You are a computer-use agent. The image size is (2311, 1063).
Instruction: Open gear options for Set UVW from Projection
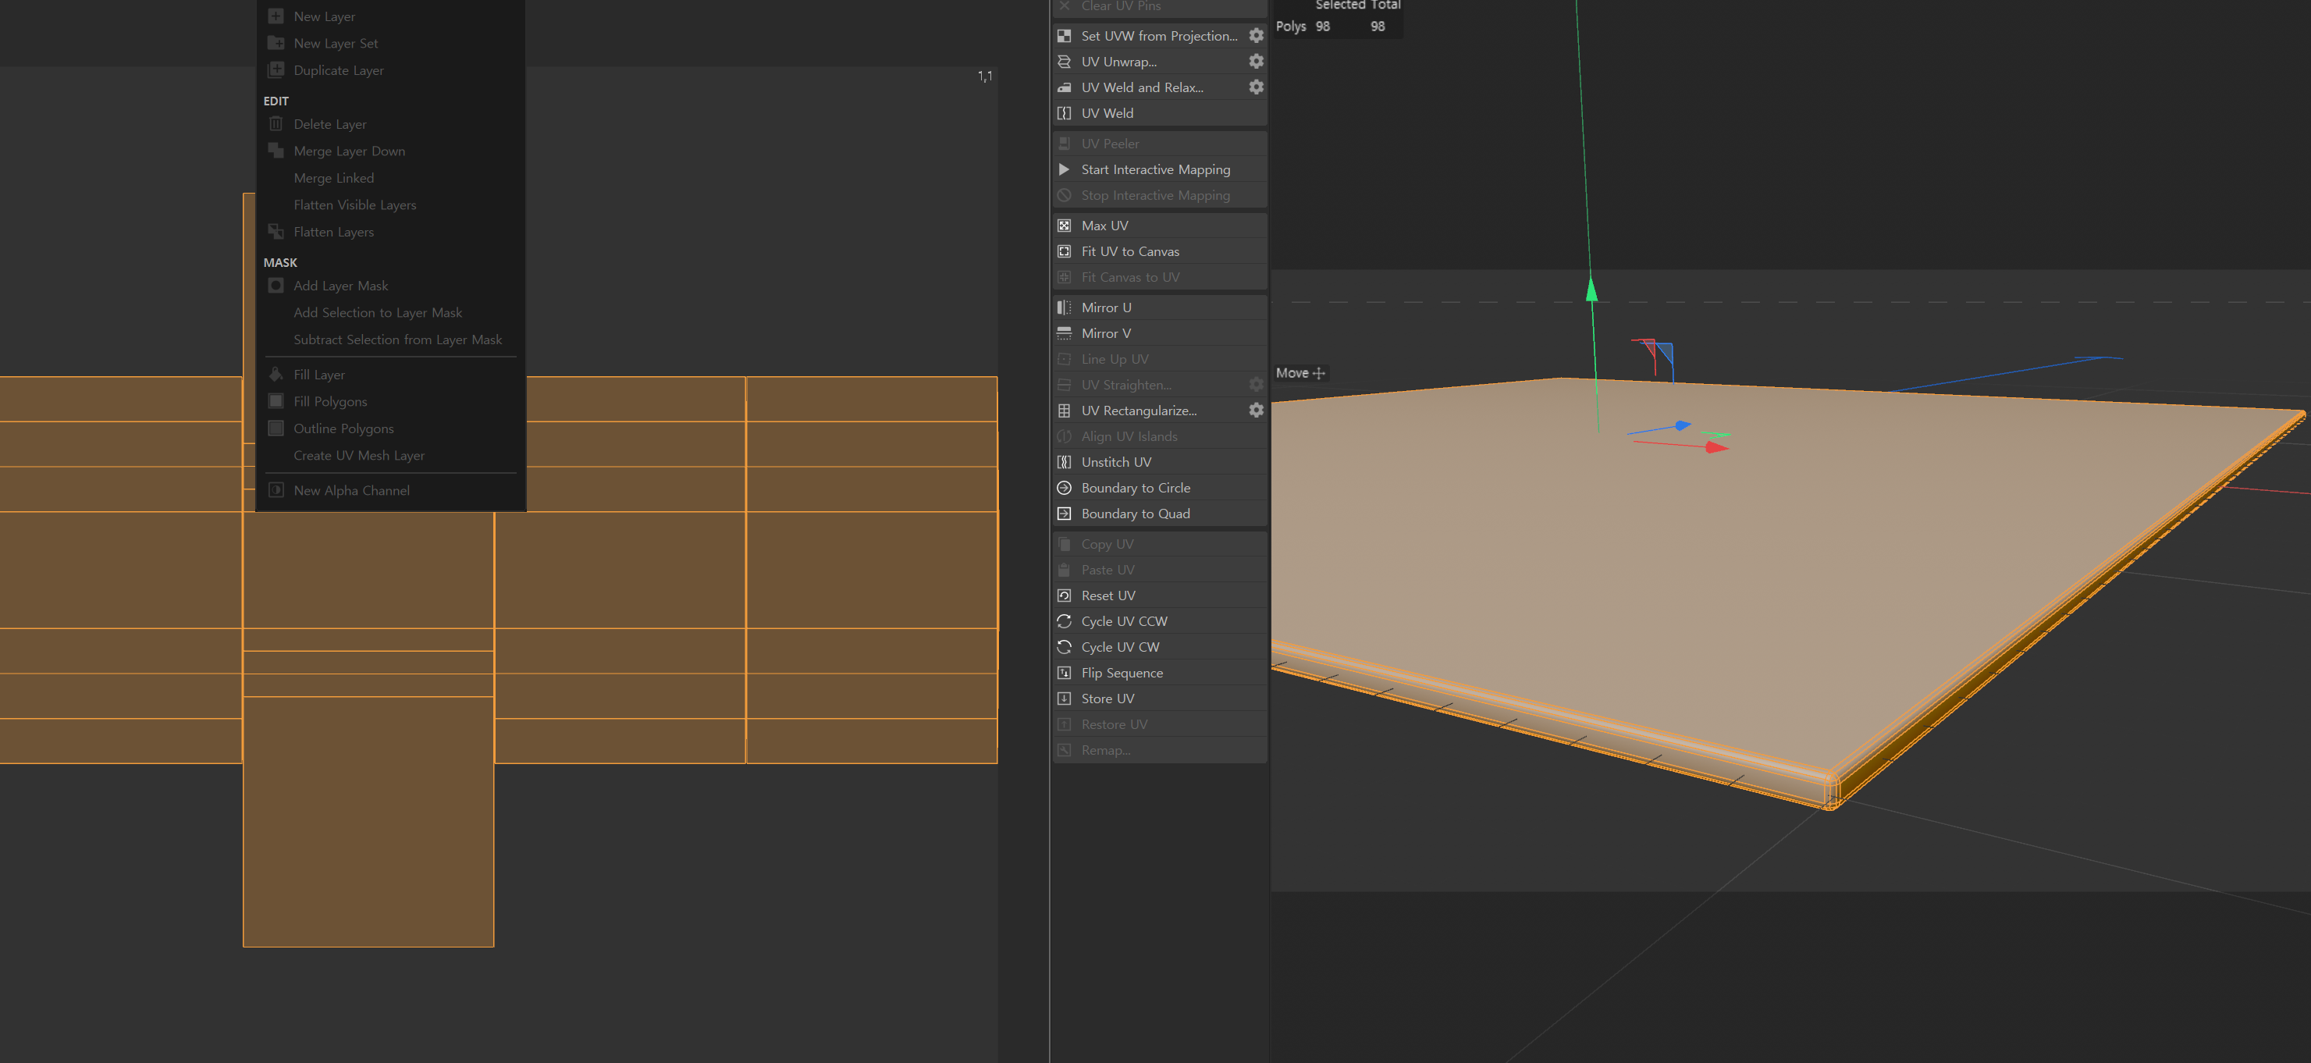tap(1256, 36)
